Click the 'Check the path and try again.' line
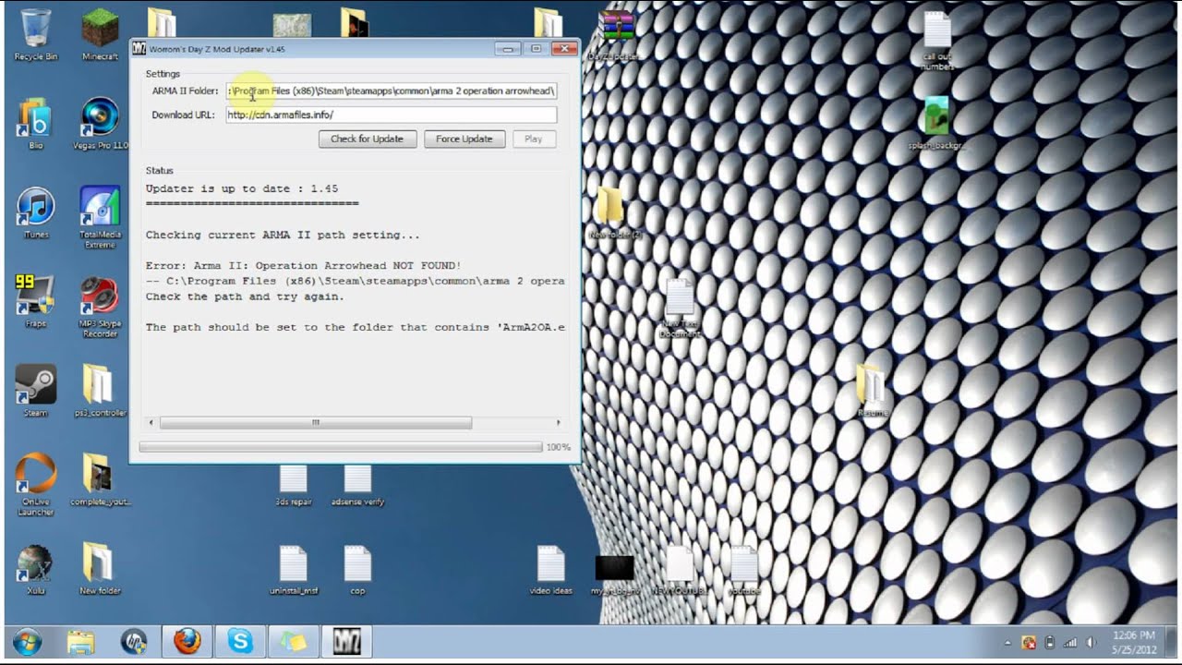The image size is (1182, 665). (x=245, y=296)
